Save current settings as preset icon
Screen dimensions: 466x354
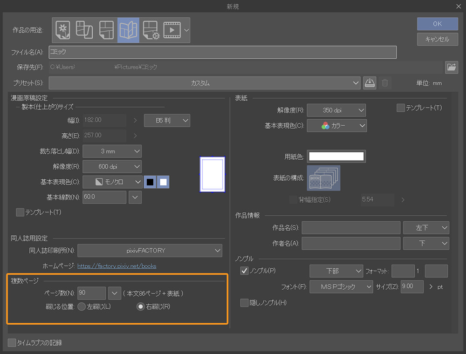pyautogui.click(x=370, y=83)
